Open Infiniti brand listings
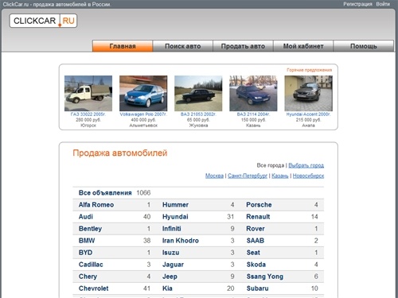 [172, 229]
